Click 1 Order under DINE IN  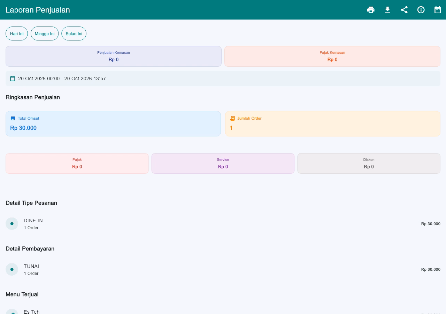pyautogui.click(x=31, y=228)
